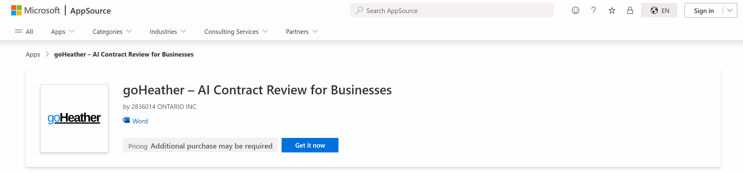Click the goHeather breadcrumb title
The image size is (743, 173).
[124, 54]
